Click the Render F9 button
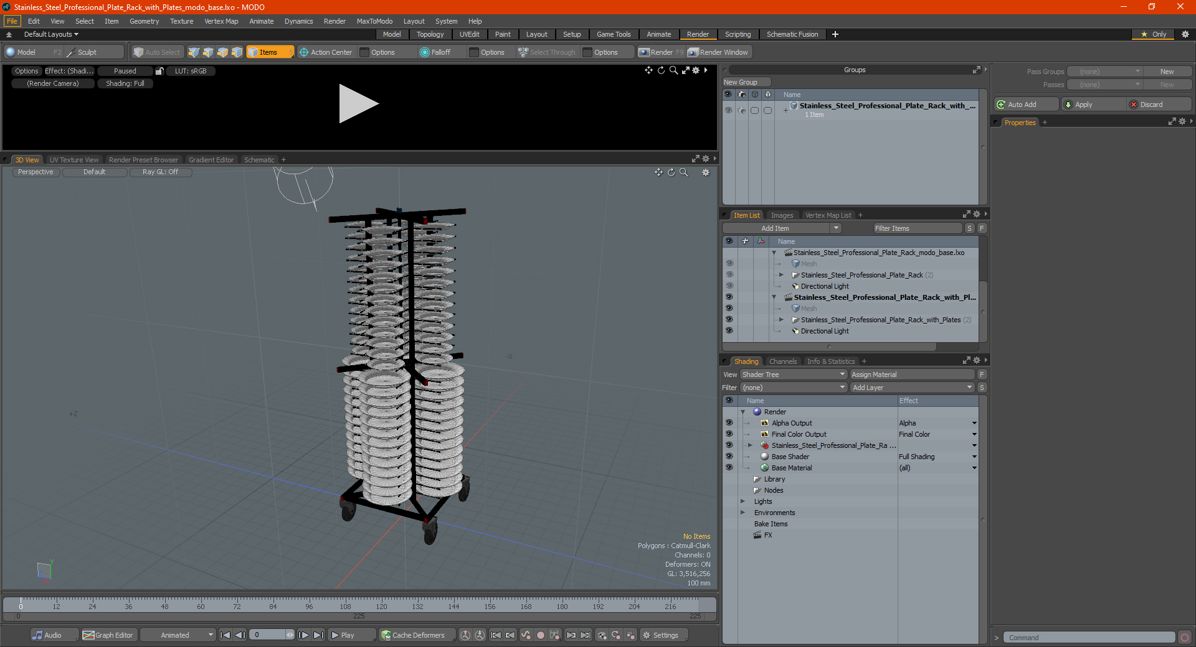Screen dimensions: 1196x647 click(661, 52)
